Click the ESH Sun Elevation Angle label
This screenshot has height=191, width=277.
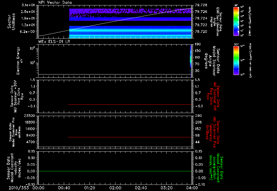(x=216, y=22)
